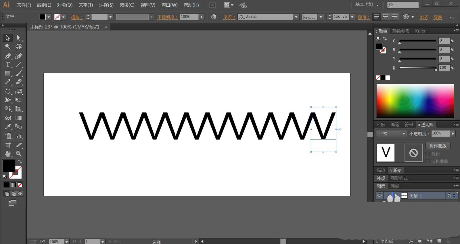This screenshot has height=244, width=460.
Task: Open the 对象(O) menu
Action: click(x=65, y=5)
